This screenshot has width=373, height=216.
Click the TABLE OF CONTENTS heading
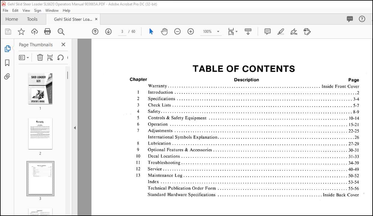(x=244, y=69)
